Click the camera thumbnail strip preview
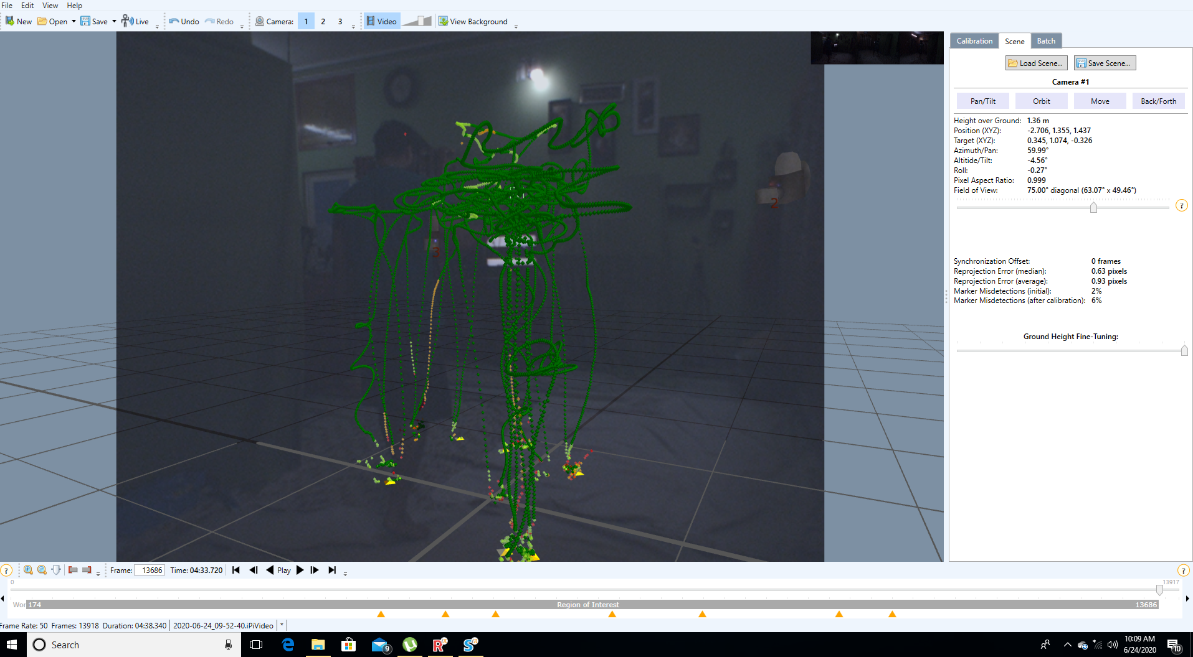This screenshot has height=657, width=1193. [877, 48]
